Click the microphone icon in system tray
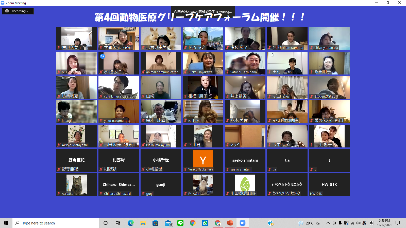The height and width of the screenshot is (228, 406). click(340, 223)
